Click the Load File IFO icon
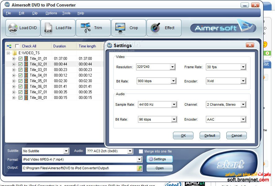275x186 pixels. [x=48, y=28]
